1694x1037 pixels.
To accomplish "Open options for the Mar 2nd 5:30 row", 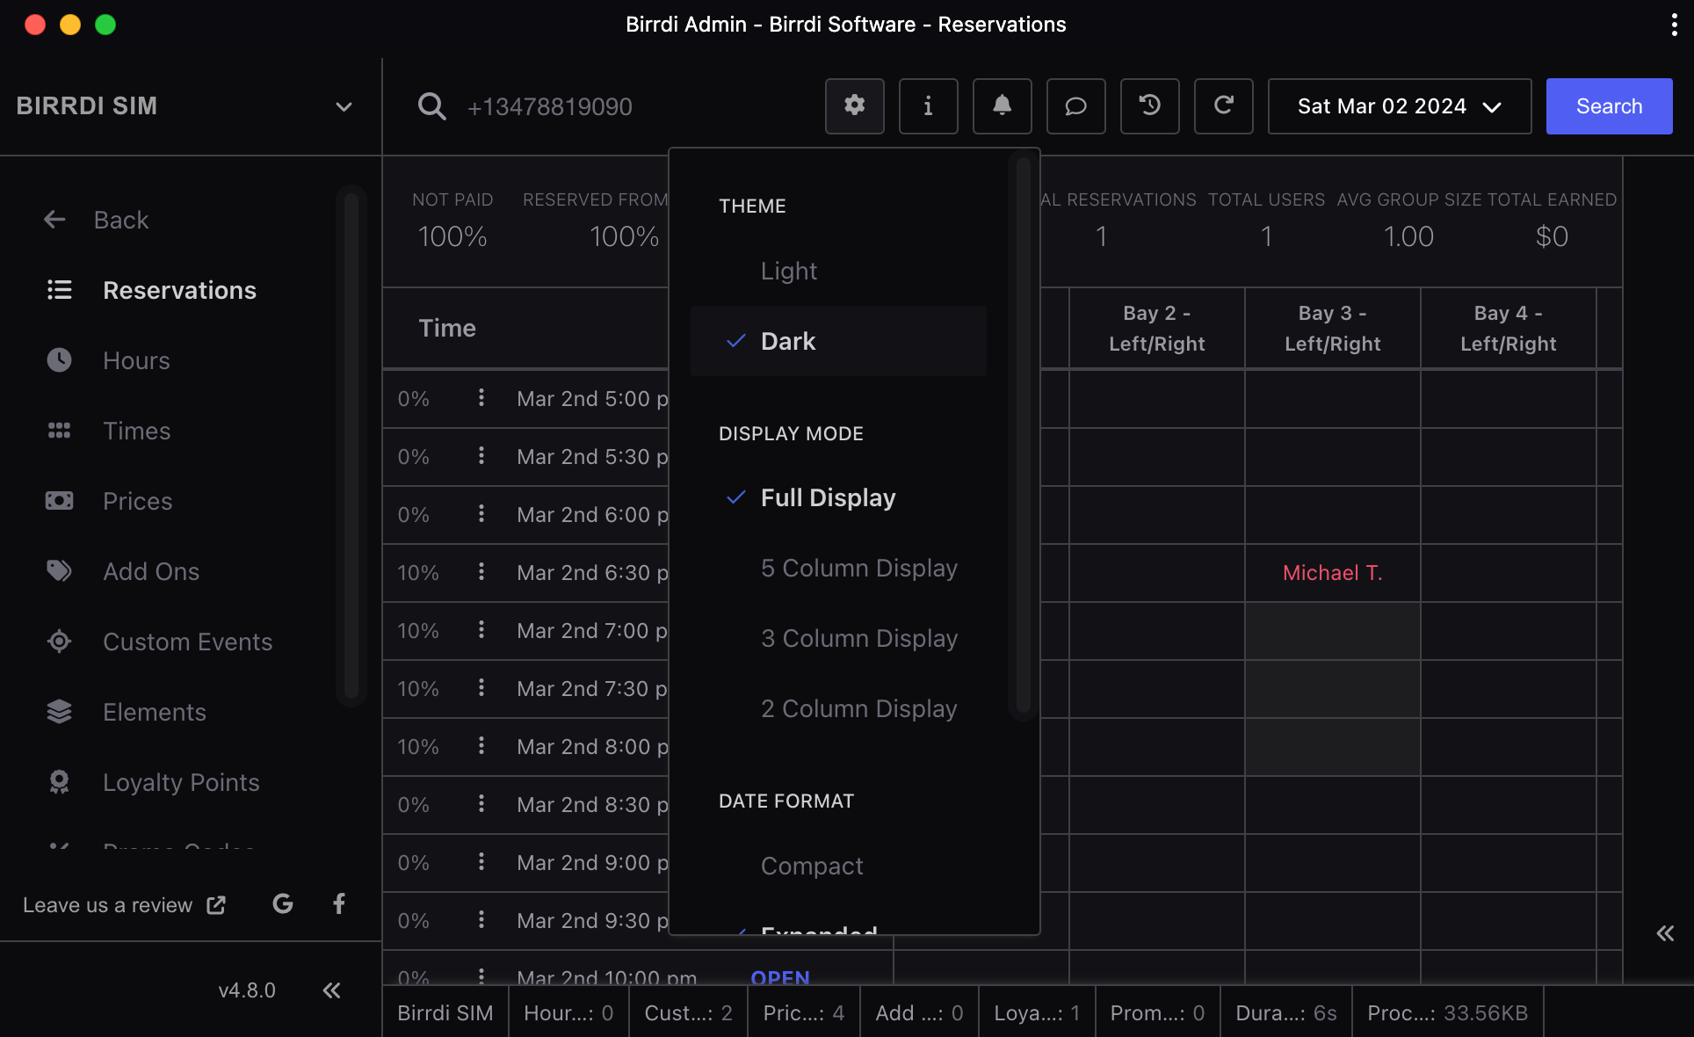I will tap(481, 456).
